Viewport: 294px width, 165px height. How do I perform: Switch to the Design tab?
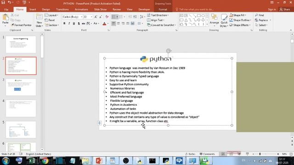pyautogui.click(x=46, y=9)
